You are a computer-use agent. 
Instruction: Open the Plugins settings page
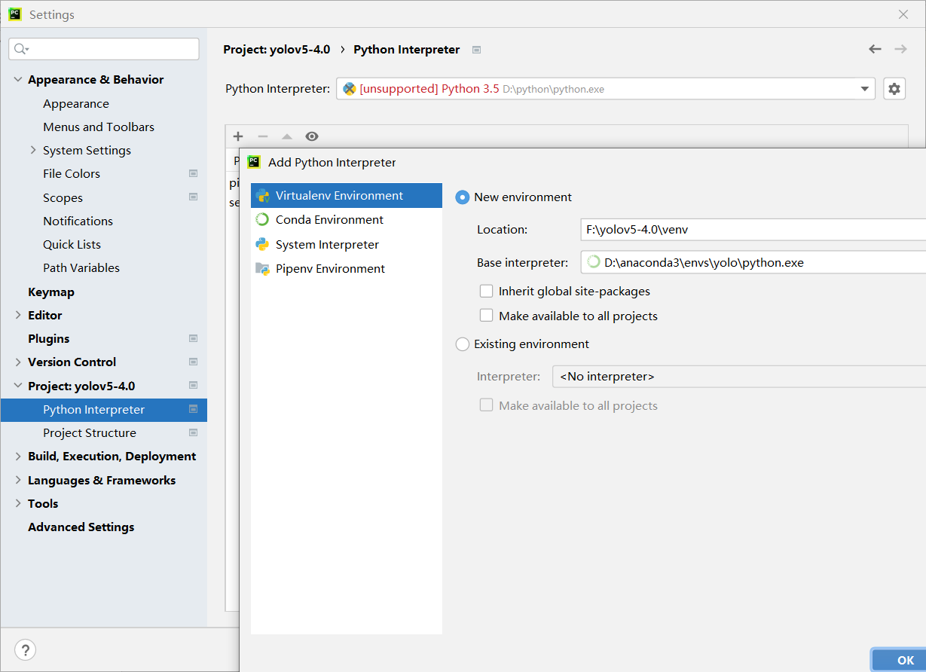point(49,338)
